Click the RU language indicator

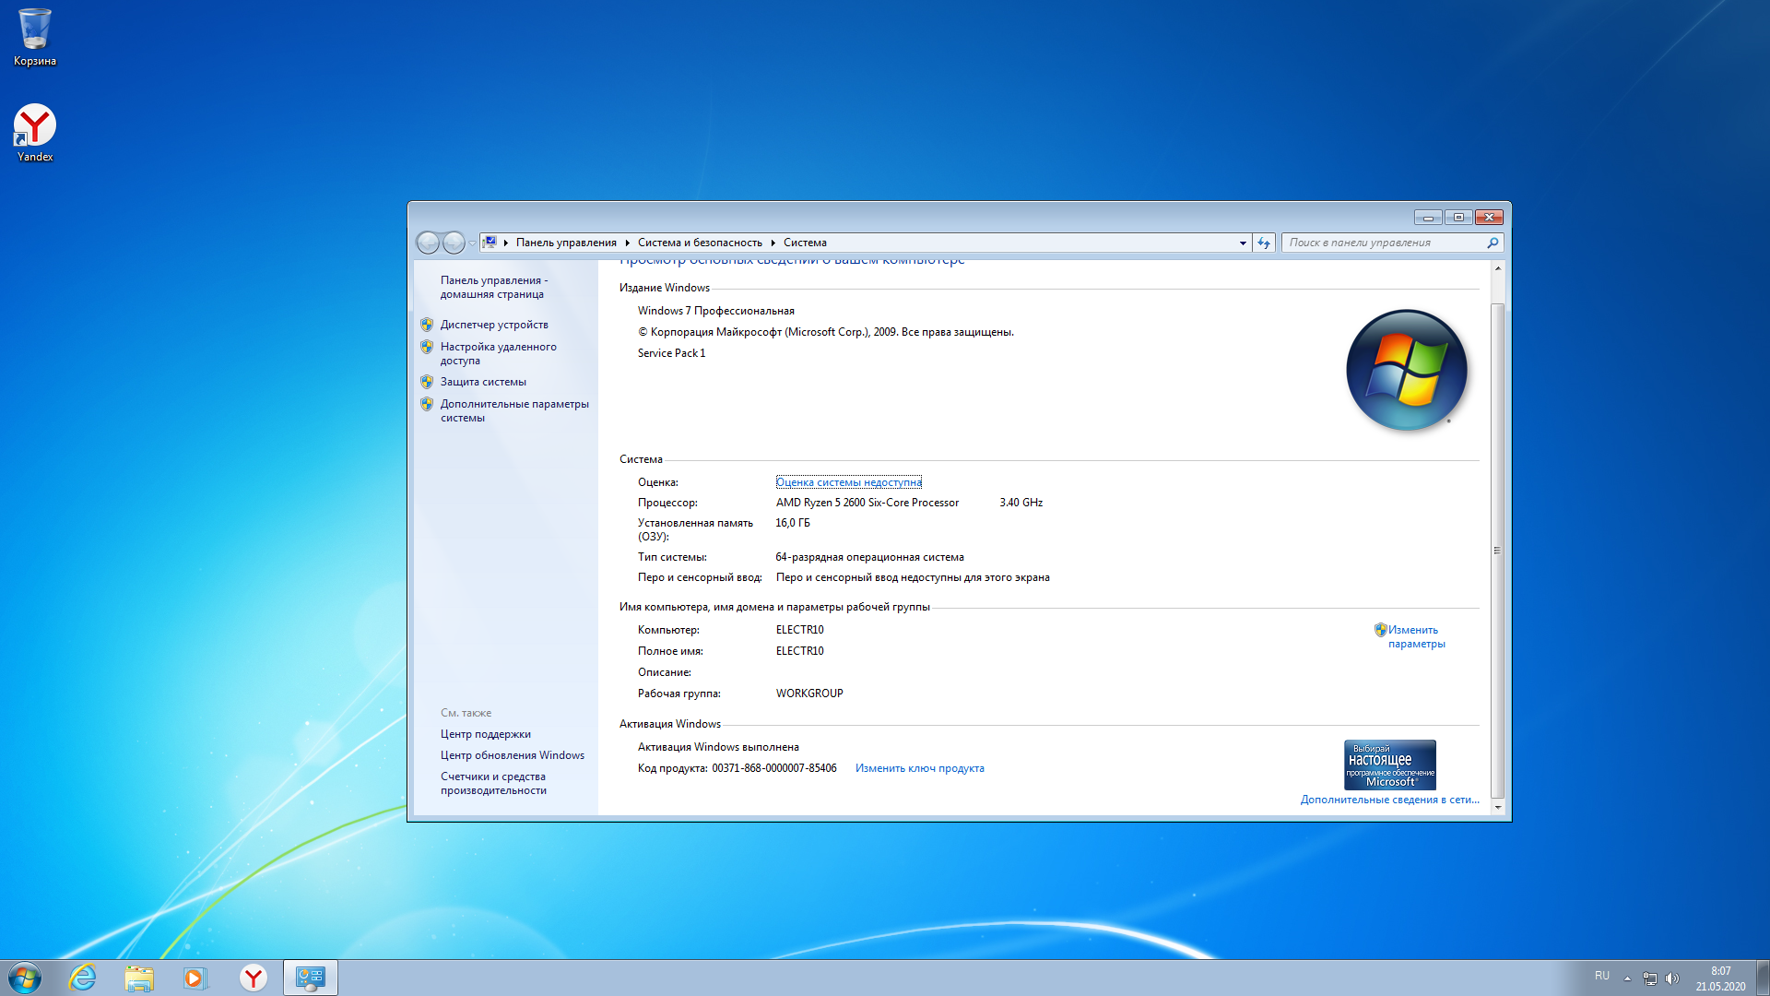click(x=1602, y=976)
